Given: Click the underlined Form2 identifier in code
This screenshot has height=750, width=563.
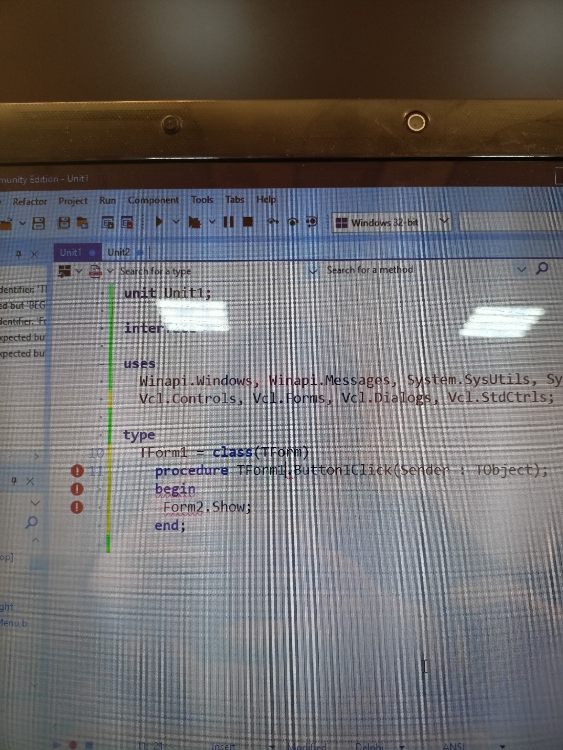Looking at the screenshot, I should pyautogui.click(x=183, y=507).
